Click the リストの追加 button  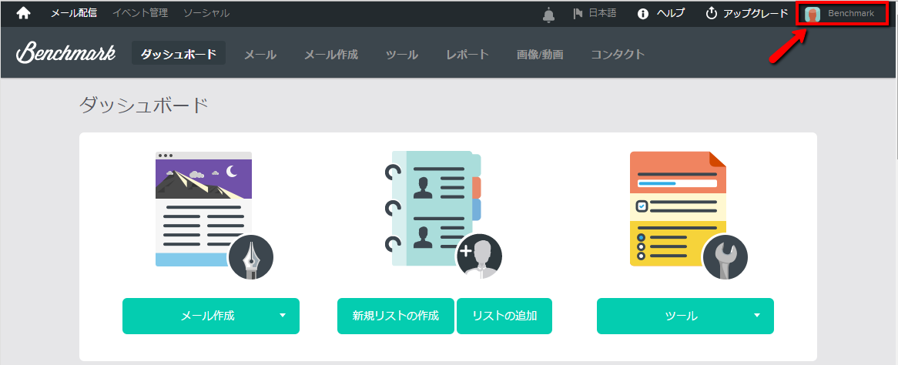[504, 316]
